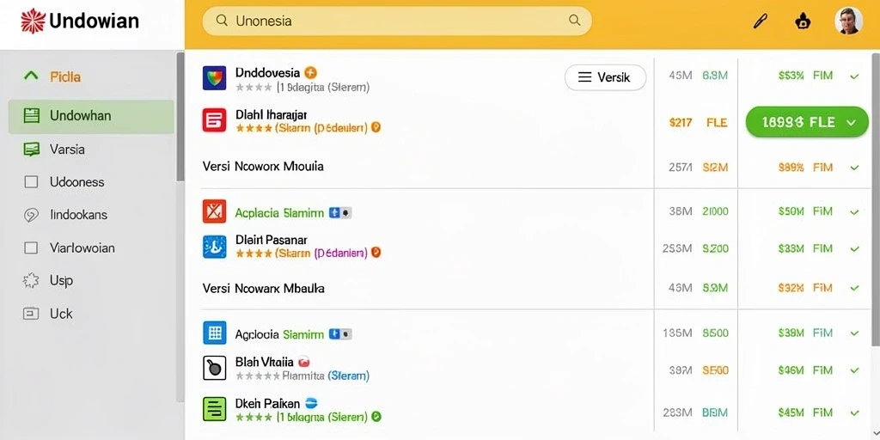This screenshot has width=880, height=440.
Task: Expand the Dnddovesia row chevron at right
Action: [854, 76]
